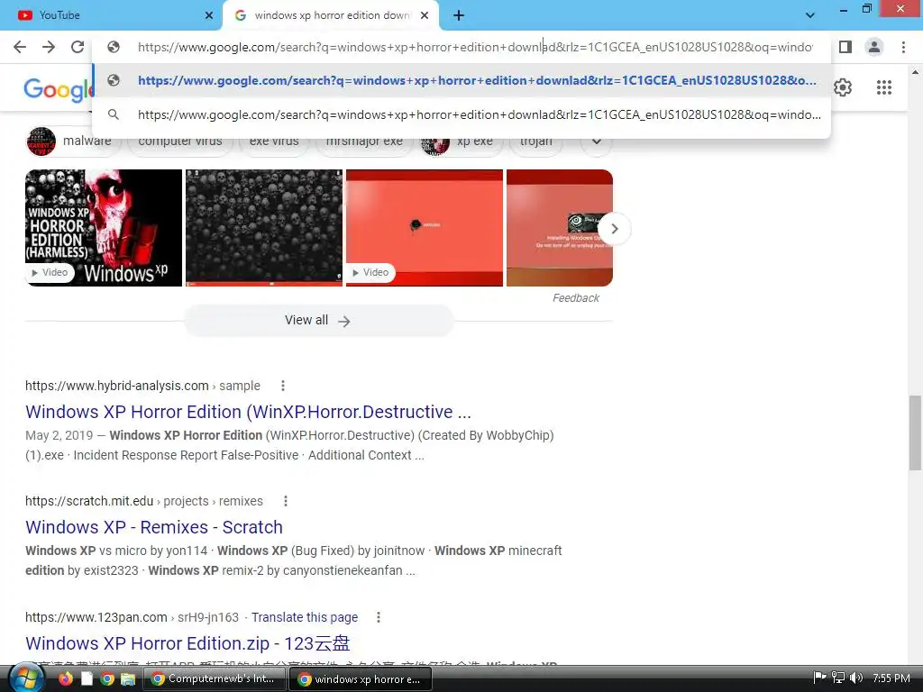The height and width of the screenshot is (692, 923).
Task: Open Windows XP Horror Edition.zip 123 link
Action: pyautogui.click(x=187, y=643)
